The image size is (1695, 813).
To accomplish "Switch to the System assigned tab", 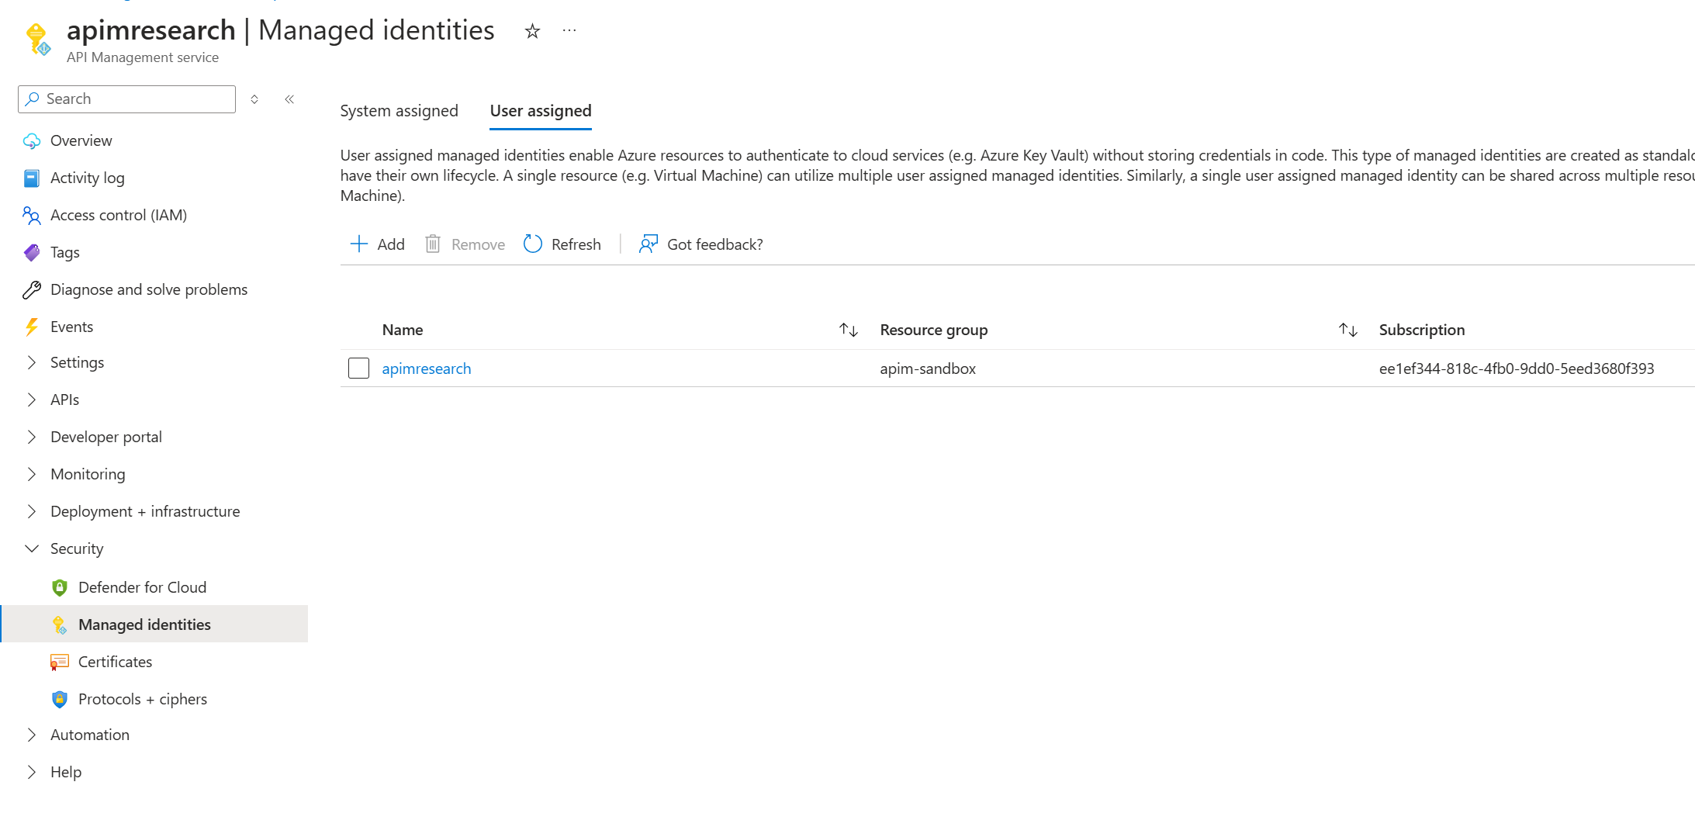I will click(x=399, y=111).
